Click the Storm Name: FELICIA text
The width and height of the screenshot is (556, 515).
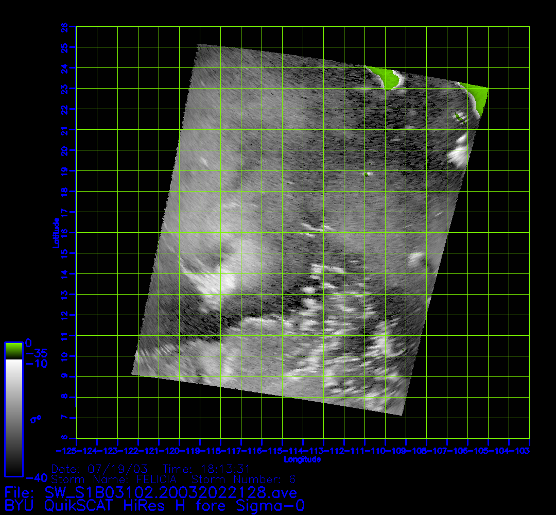(114, 480)
